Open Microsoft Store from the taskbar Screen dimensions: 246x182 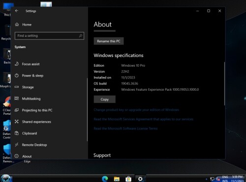pyautogui.click(x=128, y=179)
